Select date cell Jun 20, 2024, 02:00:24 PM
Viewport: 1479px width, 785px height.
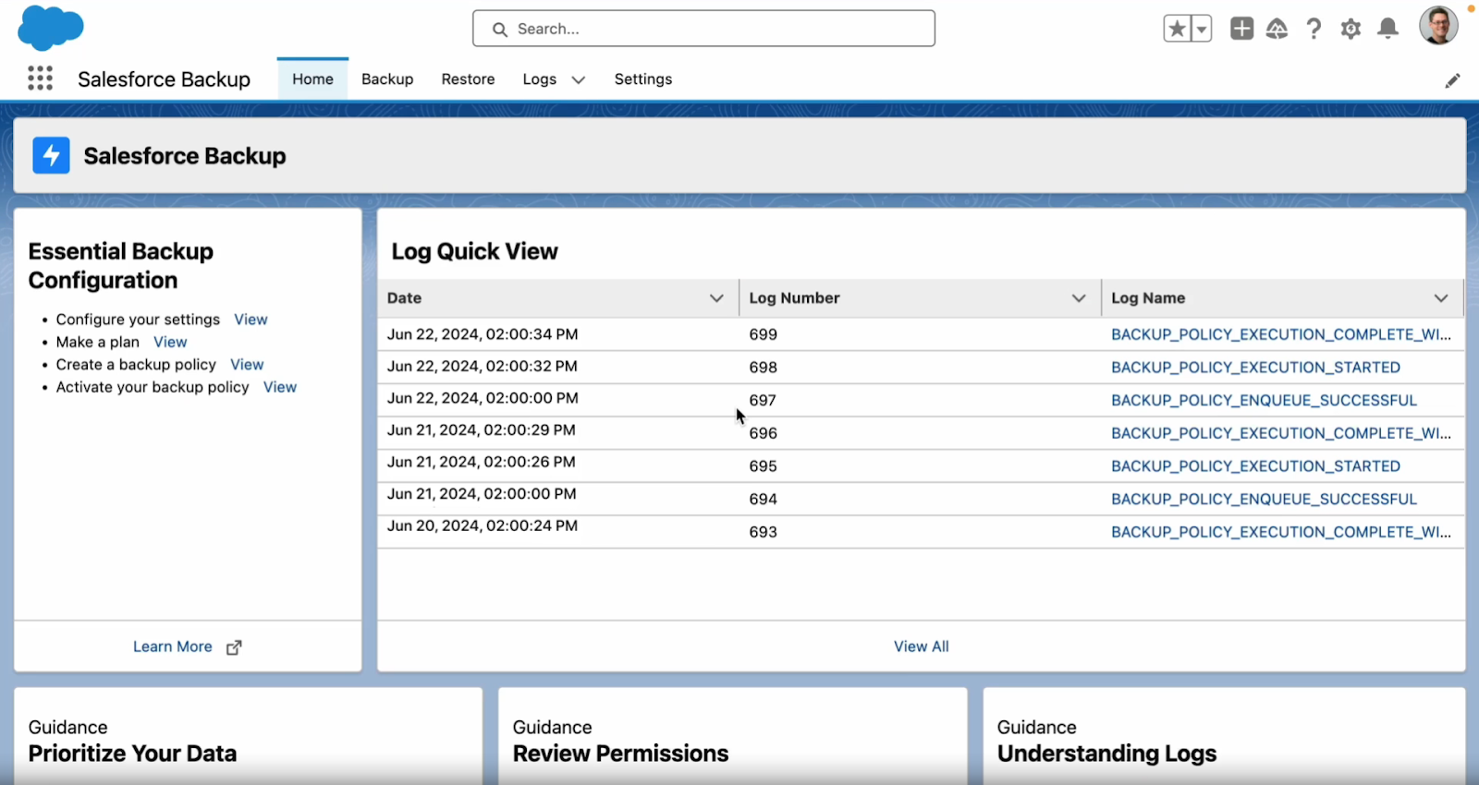coord(483,525)
